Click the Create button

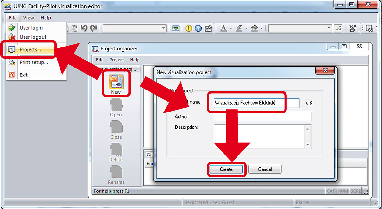[226, 169]
